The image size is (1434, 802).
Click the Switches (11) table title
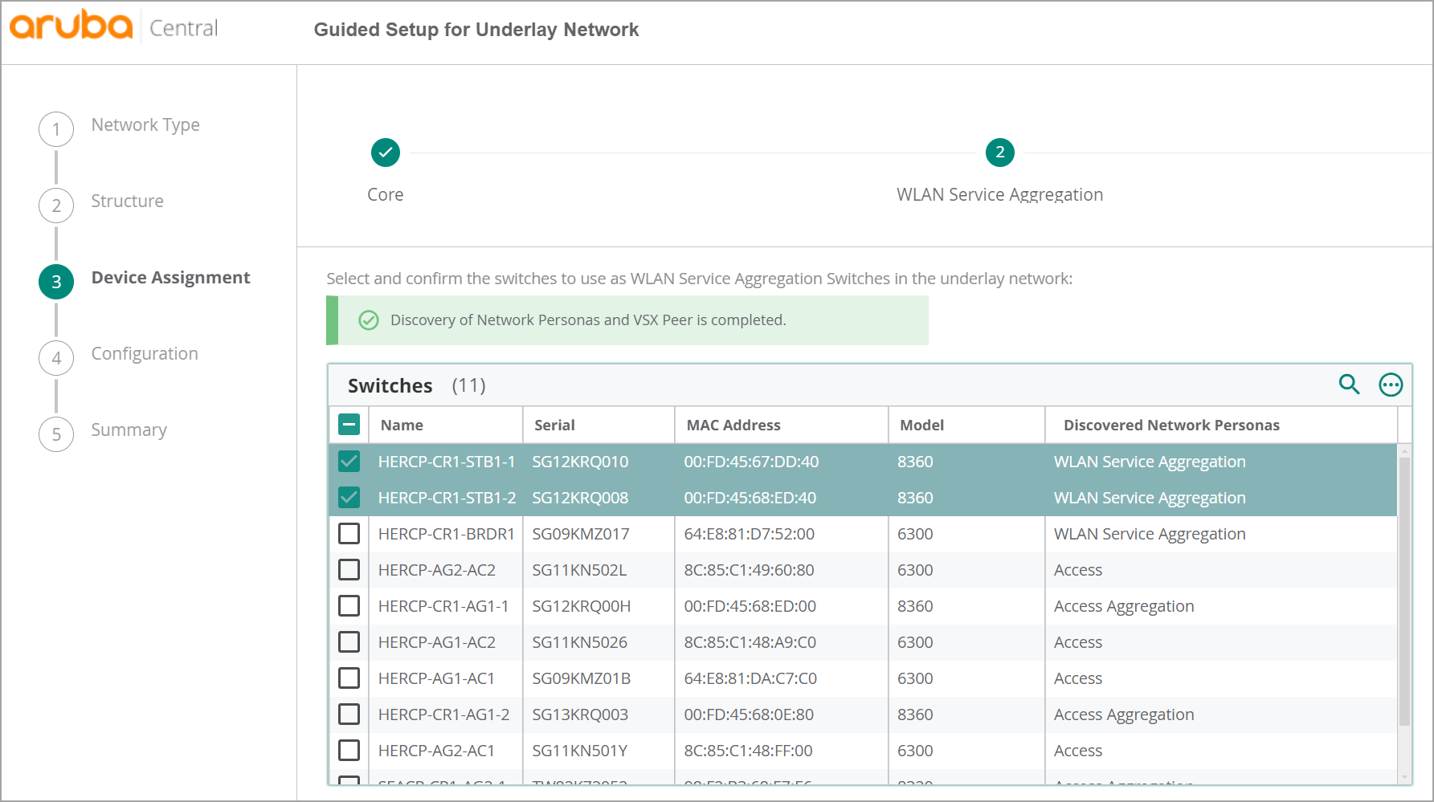click(416, 385)
